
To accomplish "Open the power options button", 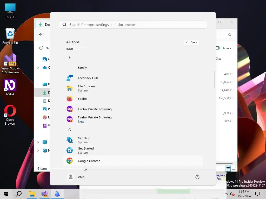I will pos(197,177).
